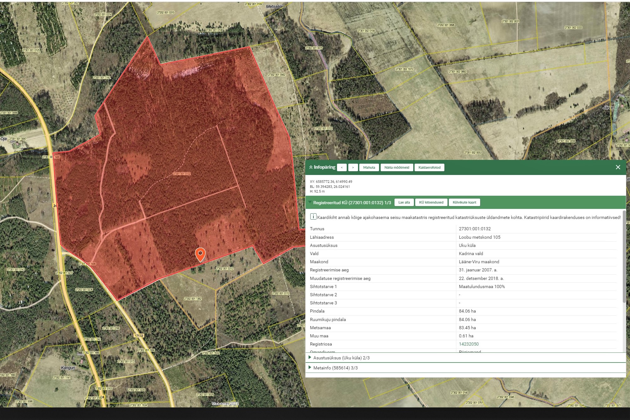Close the Infopäring panel

pyautogui.click(x=618, y=167)
